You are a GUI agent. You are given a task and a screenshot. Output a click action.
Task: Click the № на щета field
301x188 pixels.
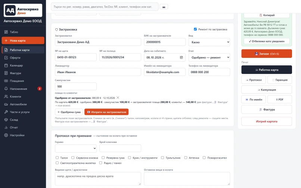coord(76,57)
